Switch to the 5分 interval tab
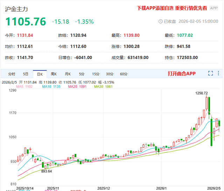This screenshot has height=191, width=224. 82,74
